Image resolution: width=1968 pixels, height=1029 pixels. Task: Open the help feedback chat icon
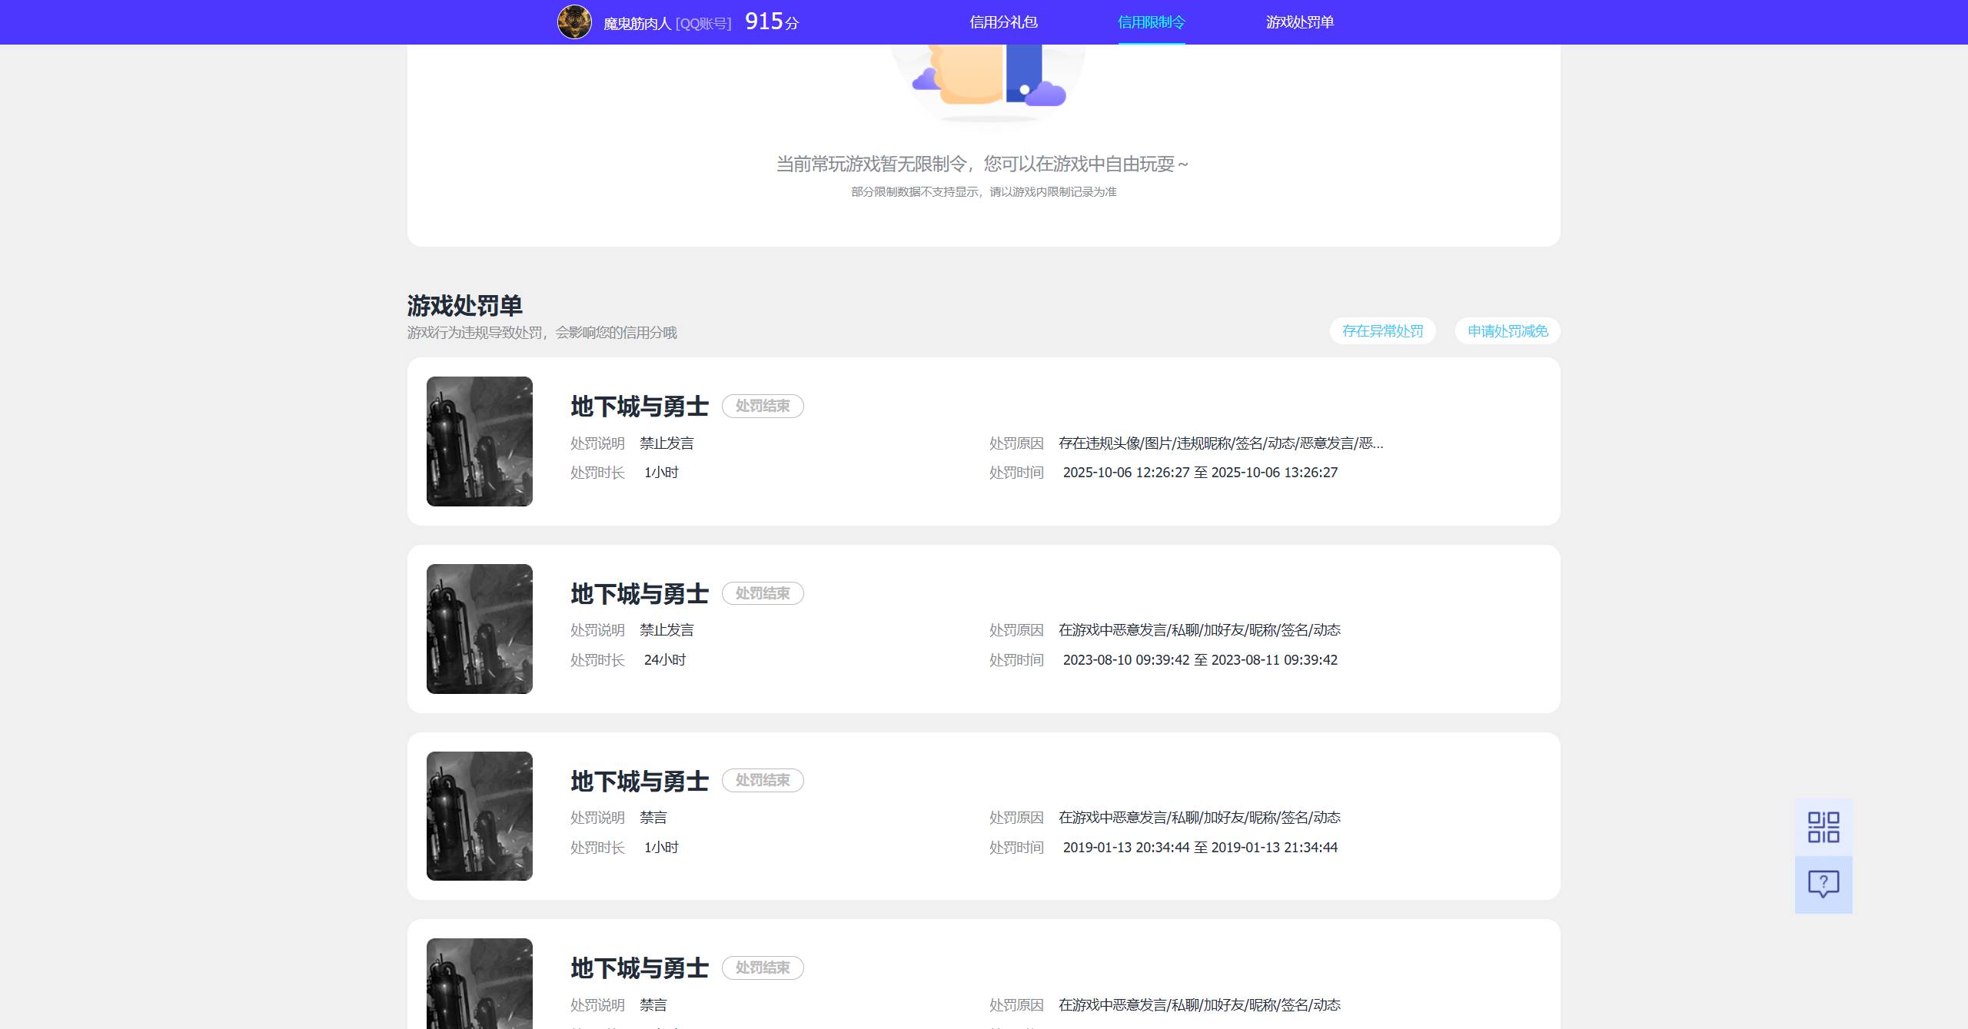click(1823, 885)
